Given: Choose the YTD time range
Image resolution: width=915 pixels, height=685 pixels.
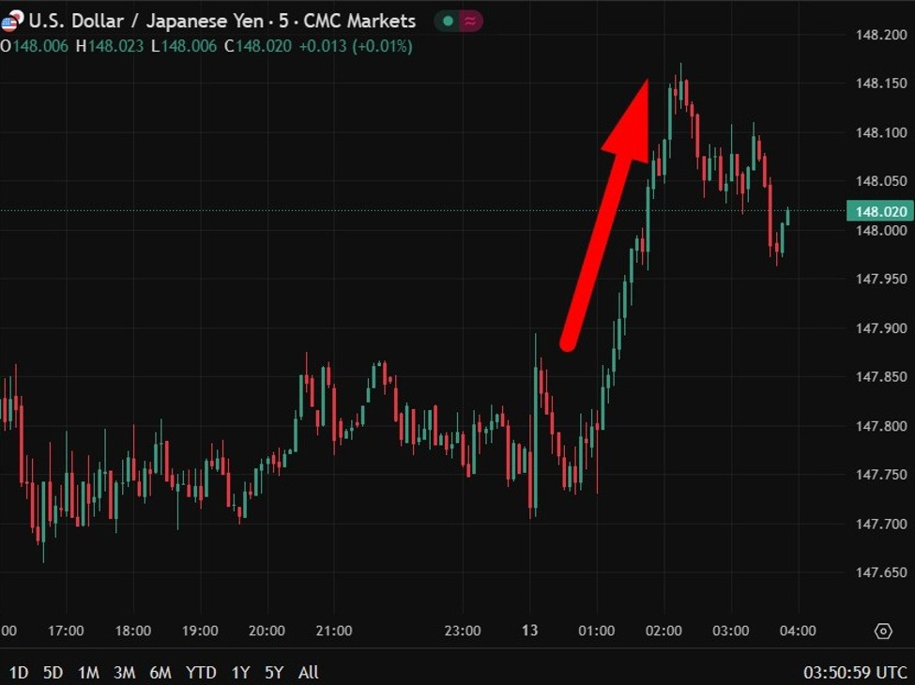Looking at the screenshot, I should pos(201,672).
